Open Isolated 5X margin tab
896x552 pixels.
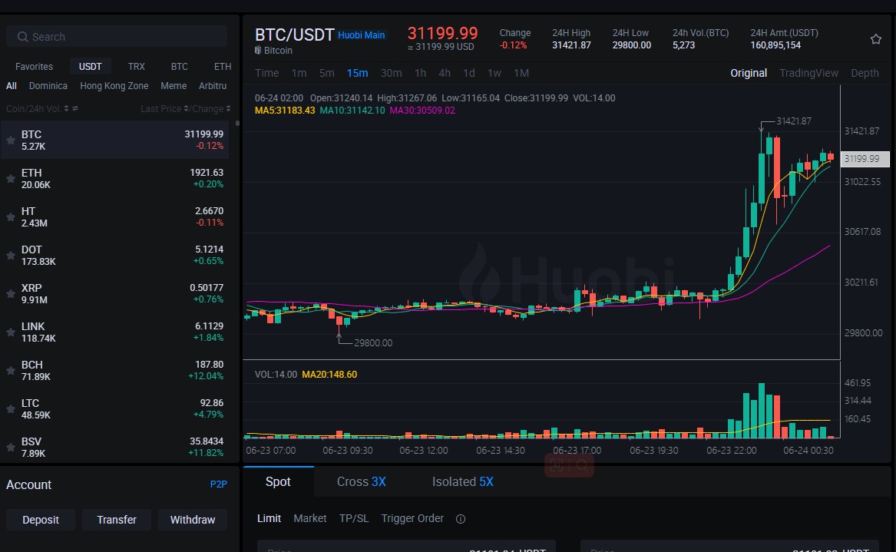462,481
